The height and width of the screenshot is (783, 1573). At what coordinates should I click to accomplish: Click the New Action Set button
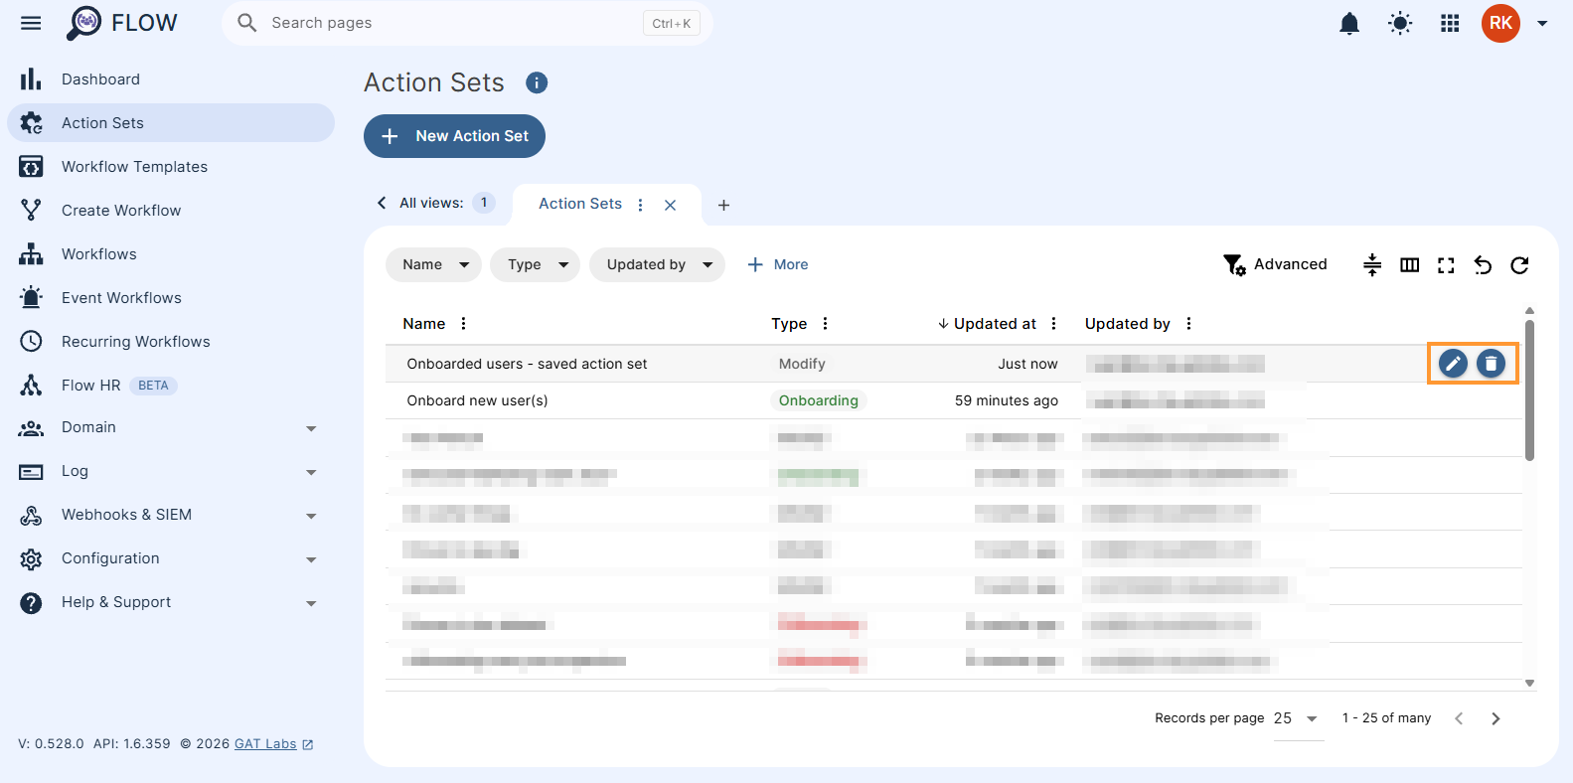pyautogui.click(x=454, y=136)
